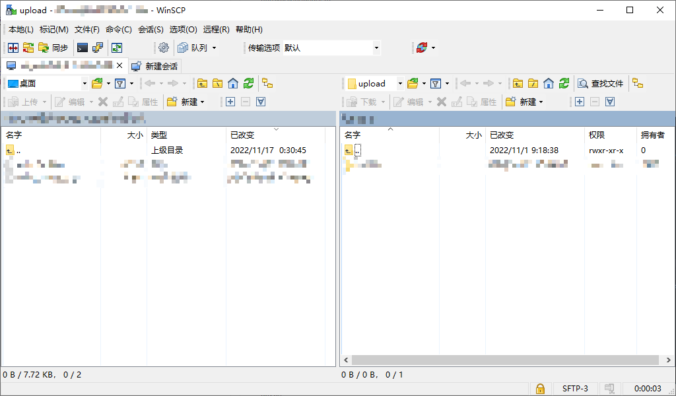Viewport: 676px width, 396px height.
Task: Click the 同步 synchronize button
Action: tap(53, 48)
